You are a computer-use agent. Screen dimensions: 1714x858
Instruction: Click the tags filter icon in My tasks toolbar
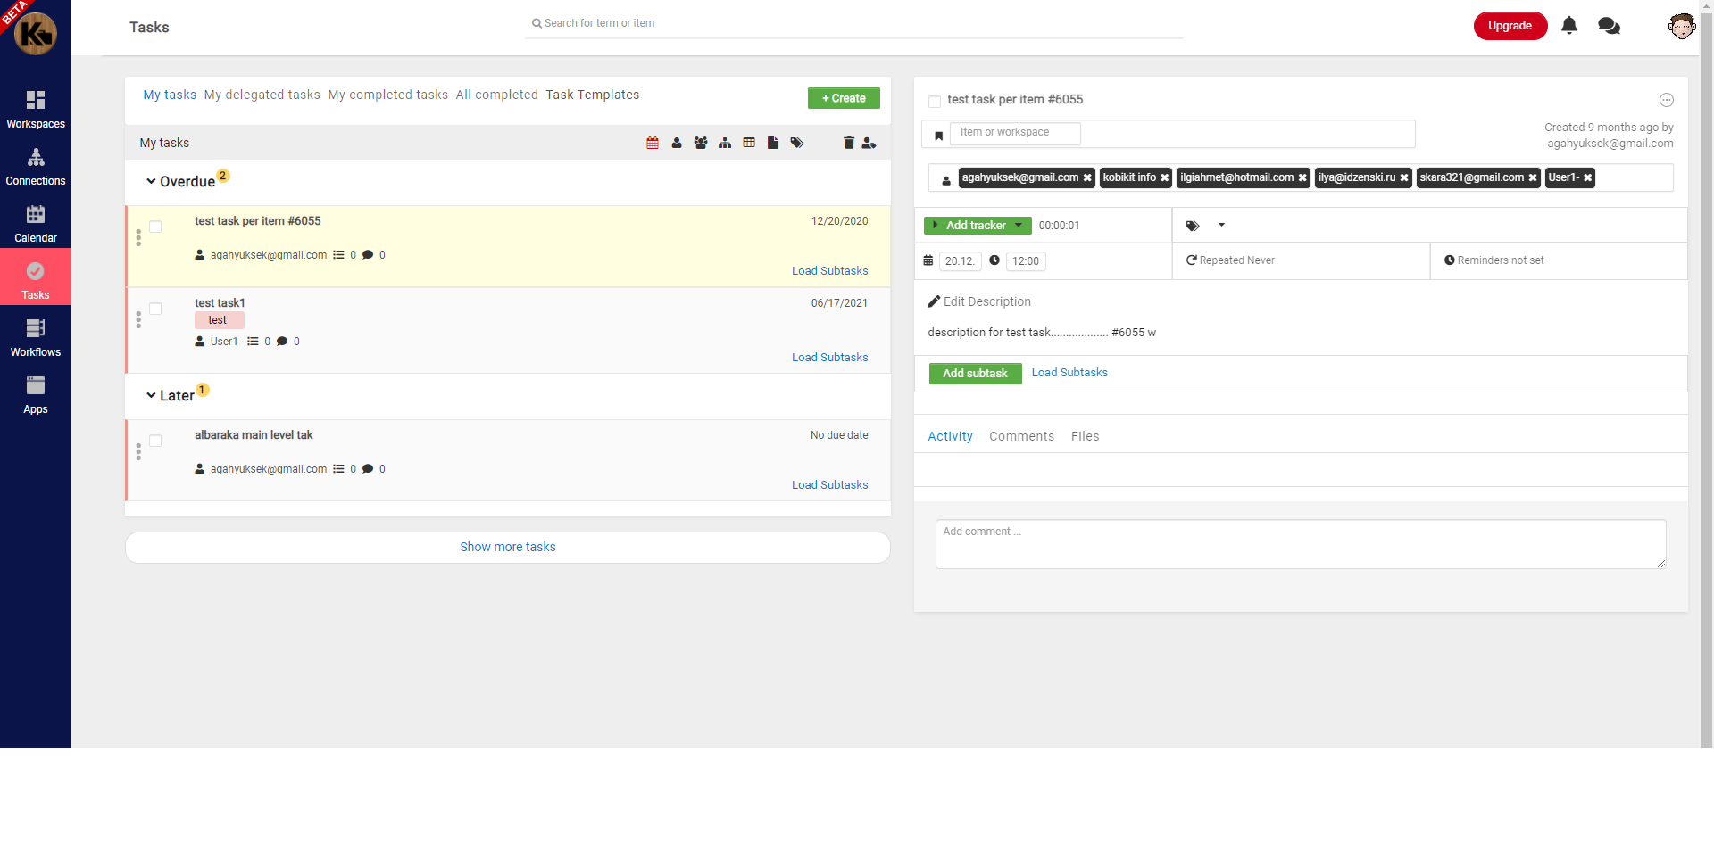pyautogui.click(x=797, y=143)
